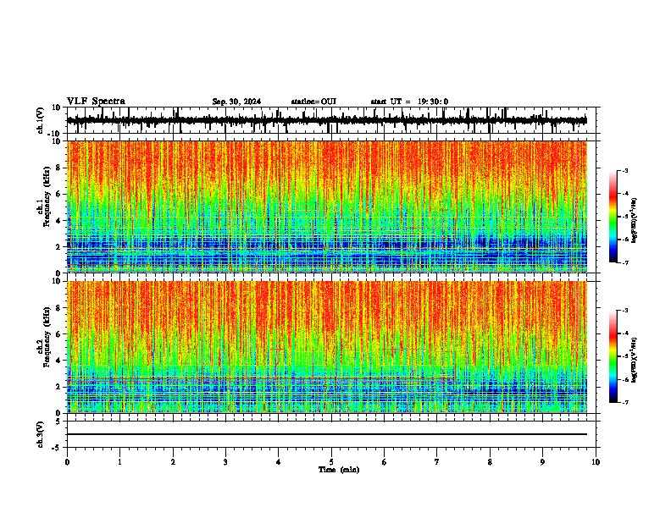Click the 'station=OUJ' label

point(313,102)
